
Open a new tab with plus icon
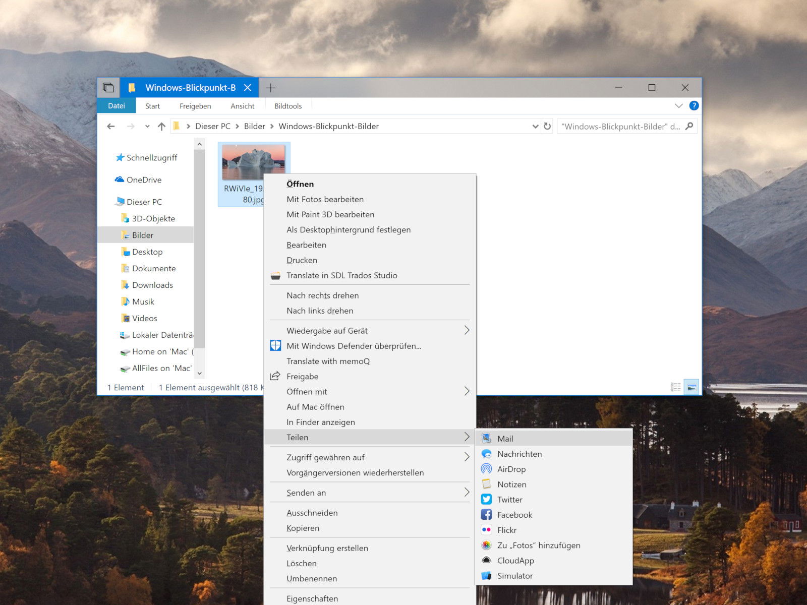coord(271,88)
